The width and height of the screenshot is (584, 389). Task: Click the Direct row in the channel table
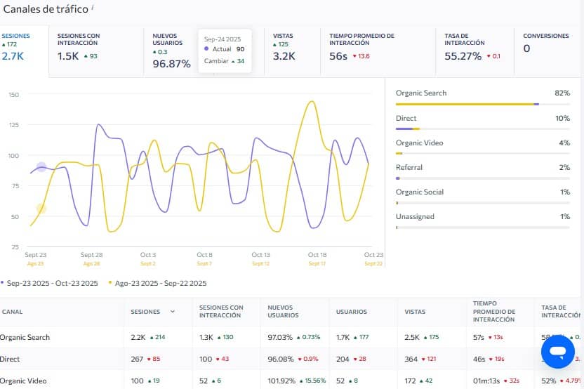tap(11, 359)
